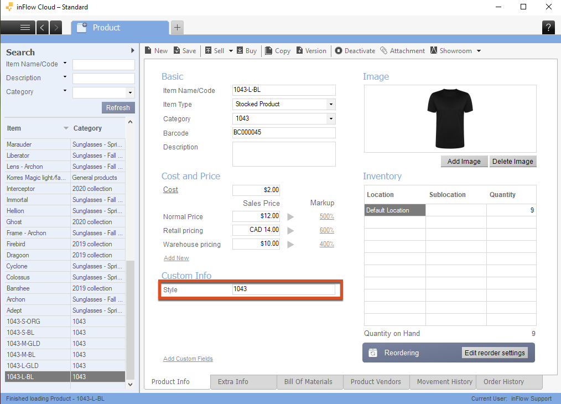Open the Category dropdown in the Basic section
Image resolution: width=561 pixels, height=404 pixels.
pos(331,118)
